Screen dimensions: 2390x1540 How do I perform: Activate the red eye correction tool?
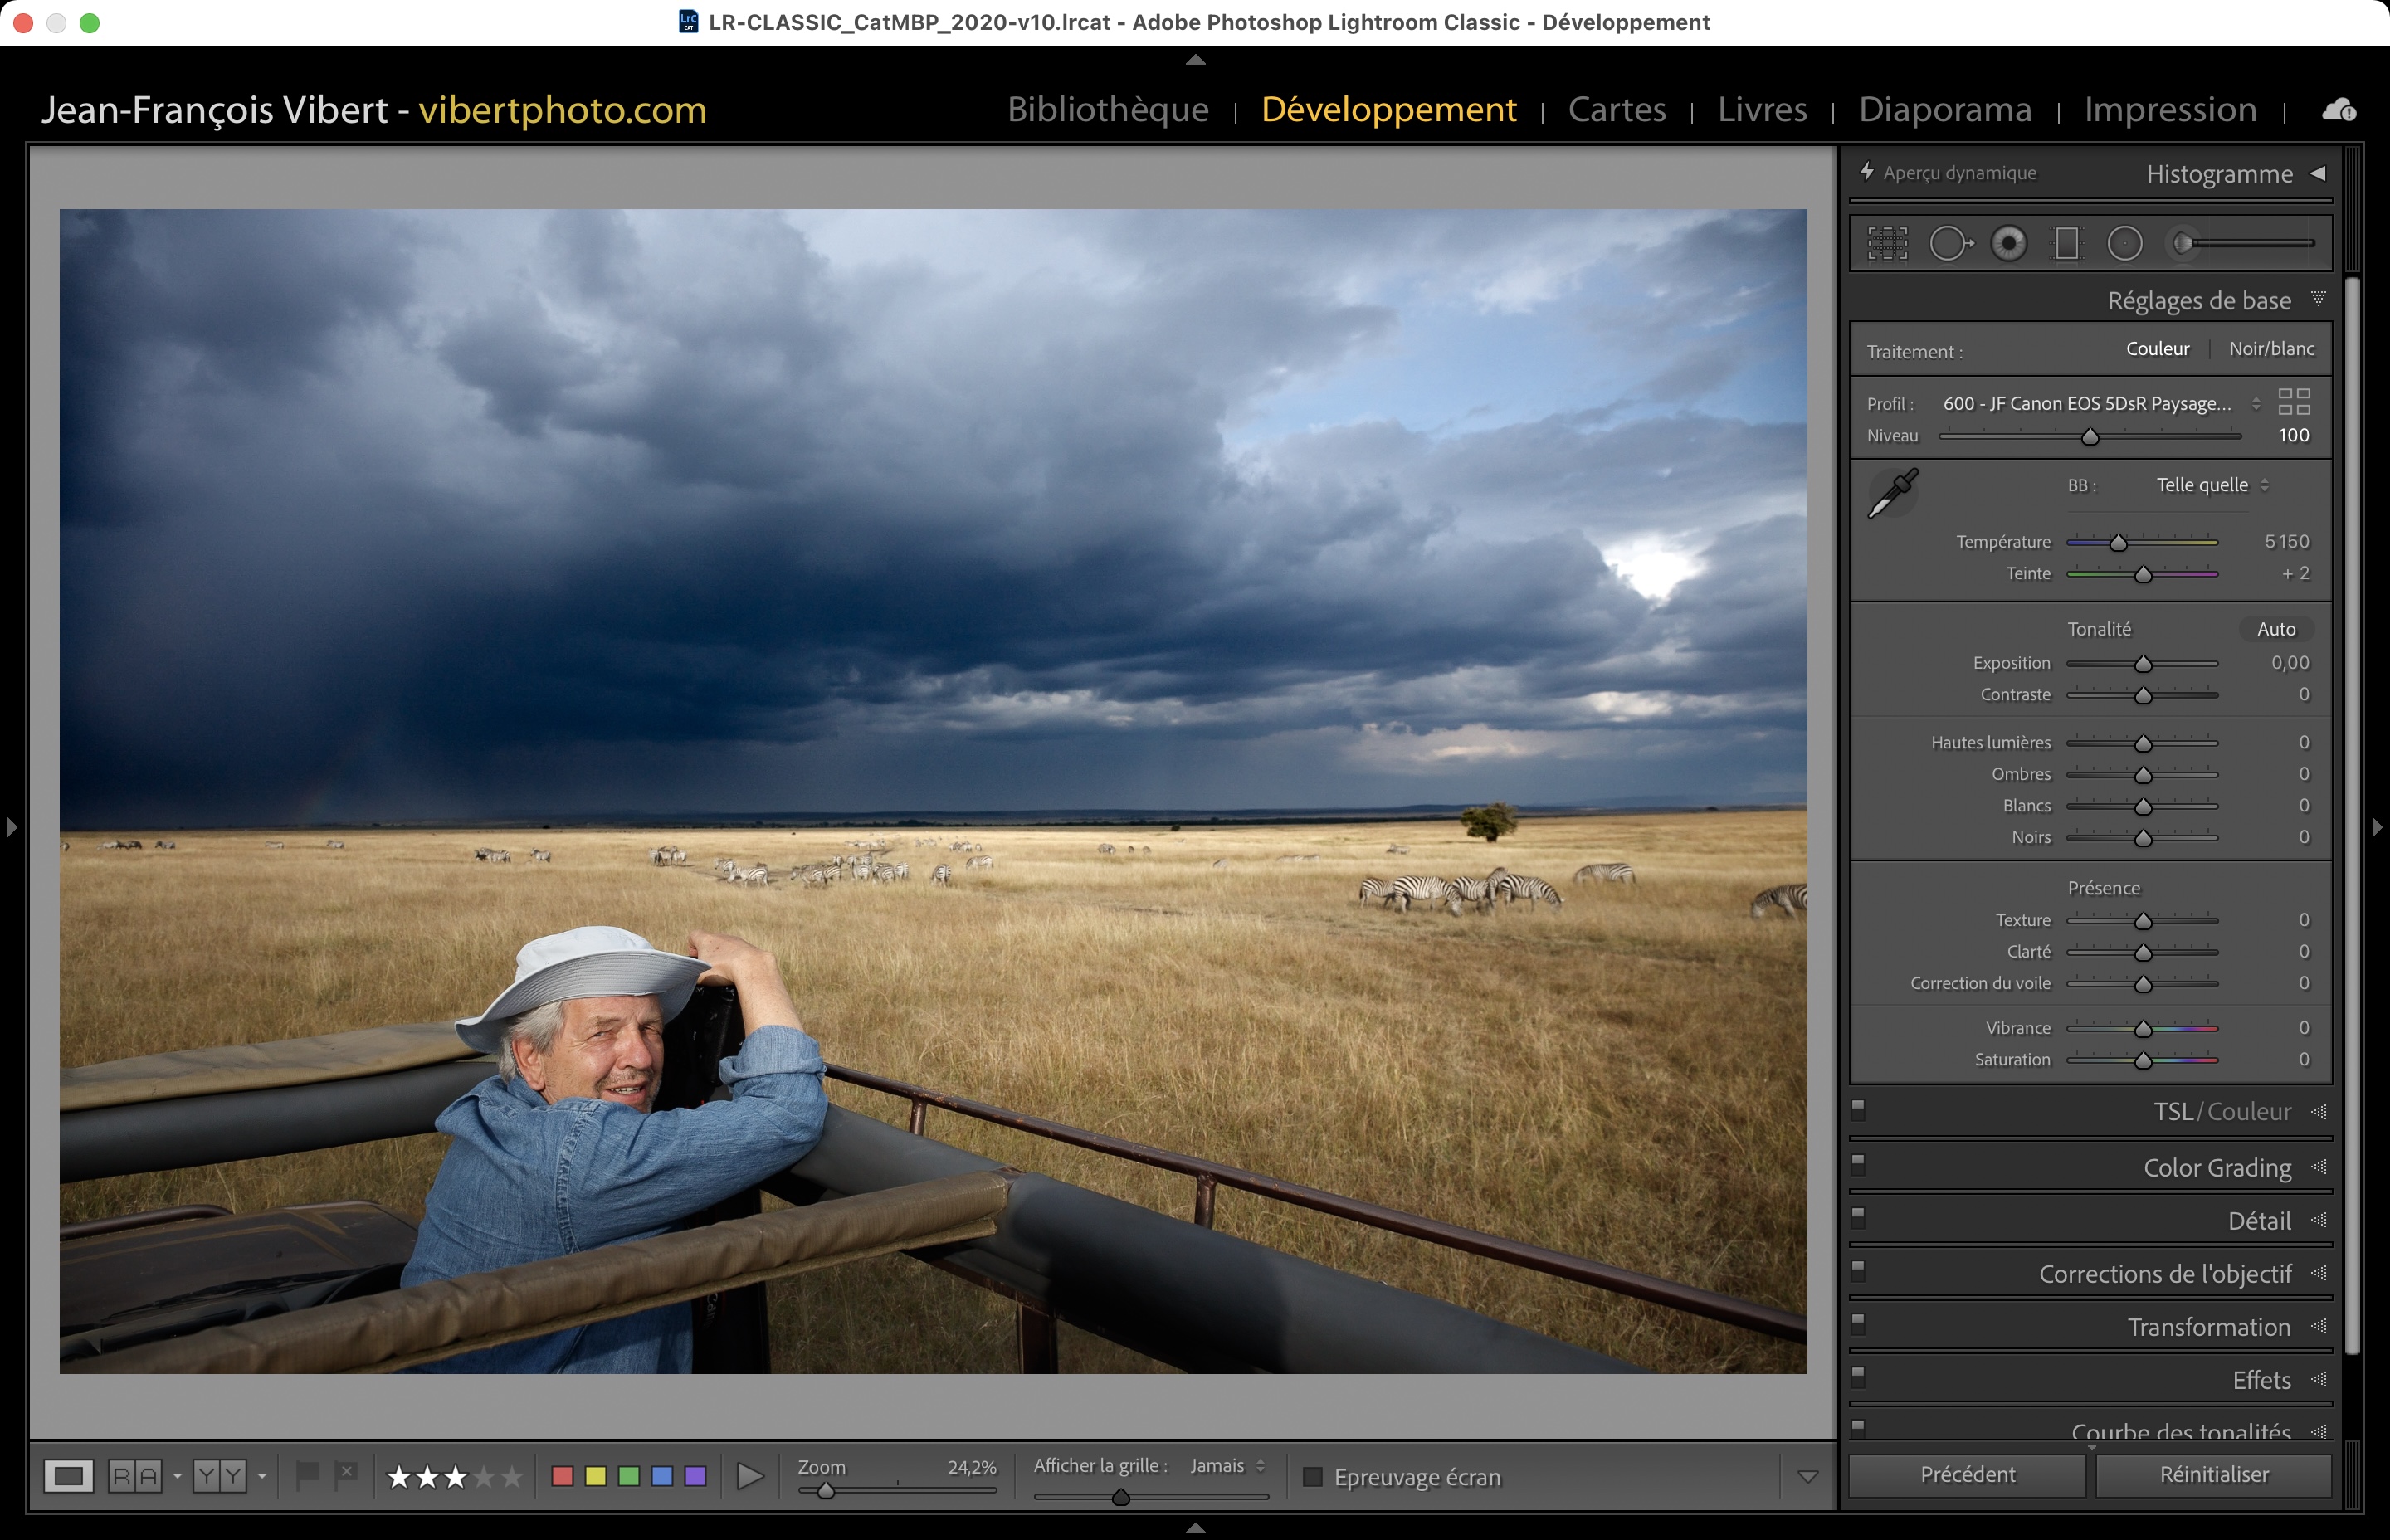[x=2008, y=243]
